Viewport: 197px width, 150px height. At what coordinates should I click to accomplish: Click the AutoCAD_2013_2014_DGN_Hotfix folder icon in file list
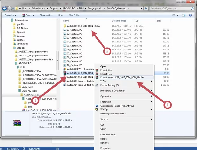click(65, 26)
